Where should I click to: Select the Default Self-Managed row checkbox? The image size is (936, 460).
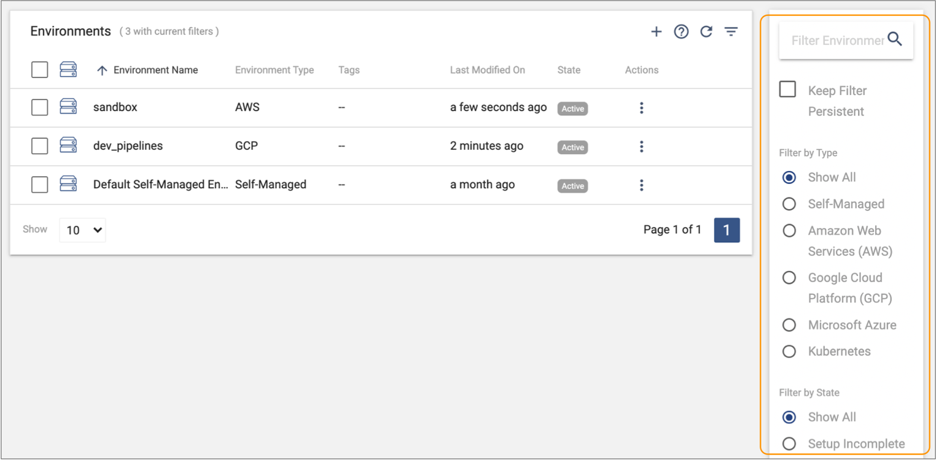[39, 185]
